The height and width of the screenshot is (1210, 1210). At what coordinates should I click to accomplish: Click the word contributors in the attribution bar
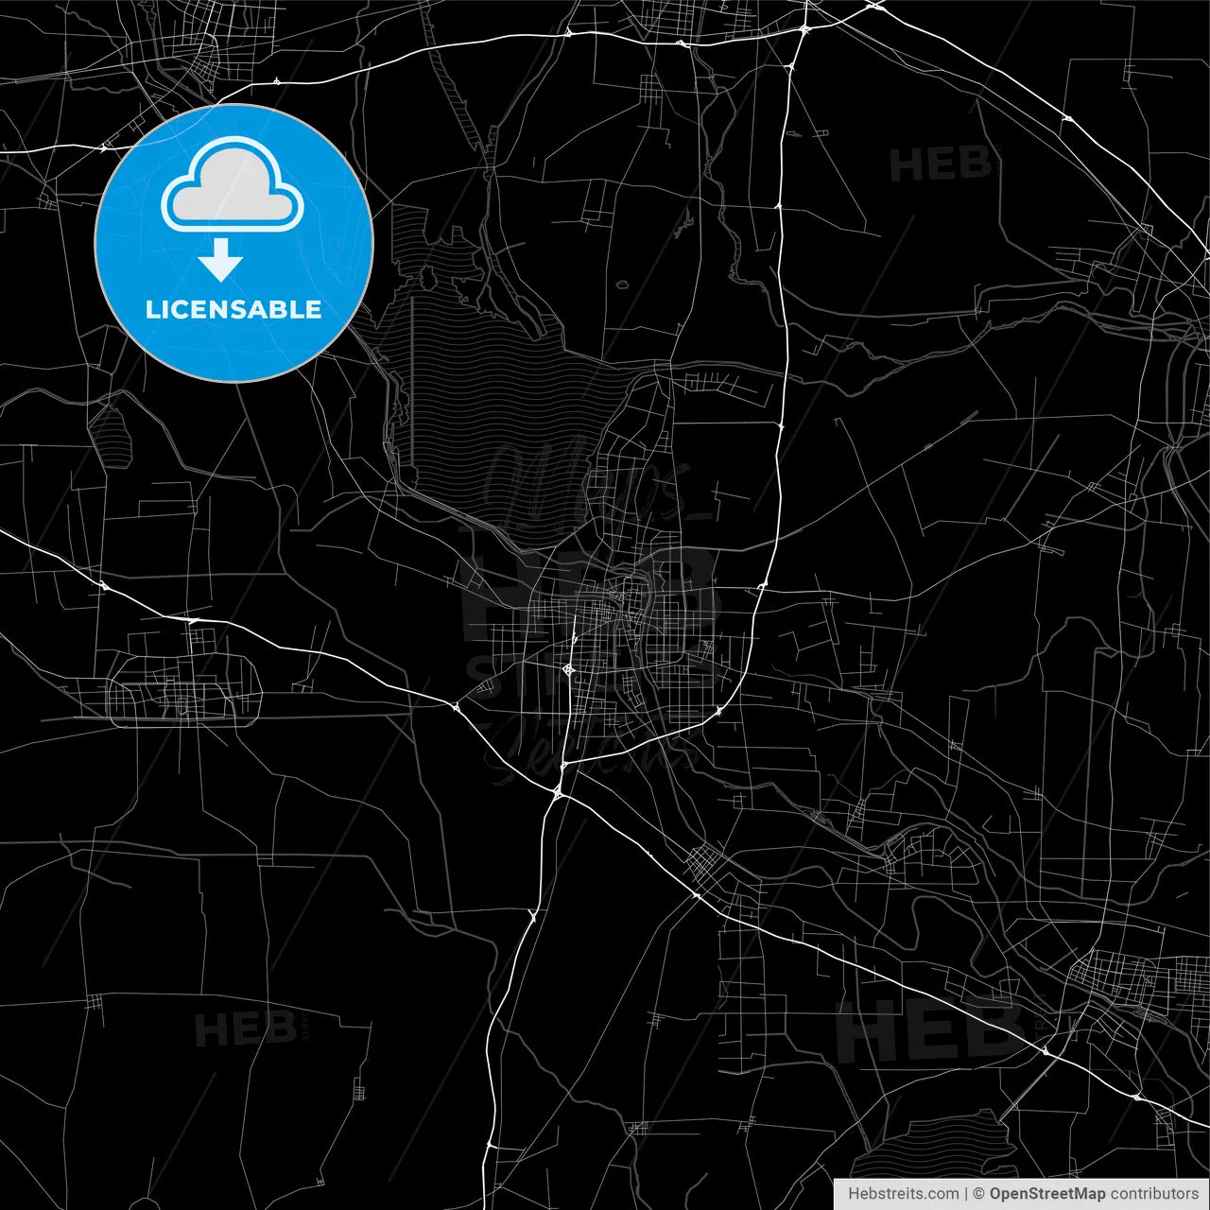point(1153,1194)
